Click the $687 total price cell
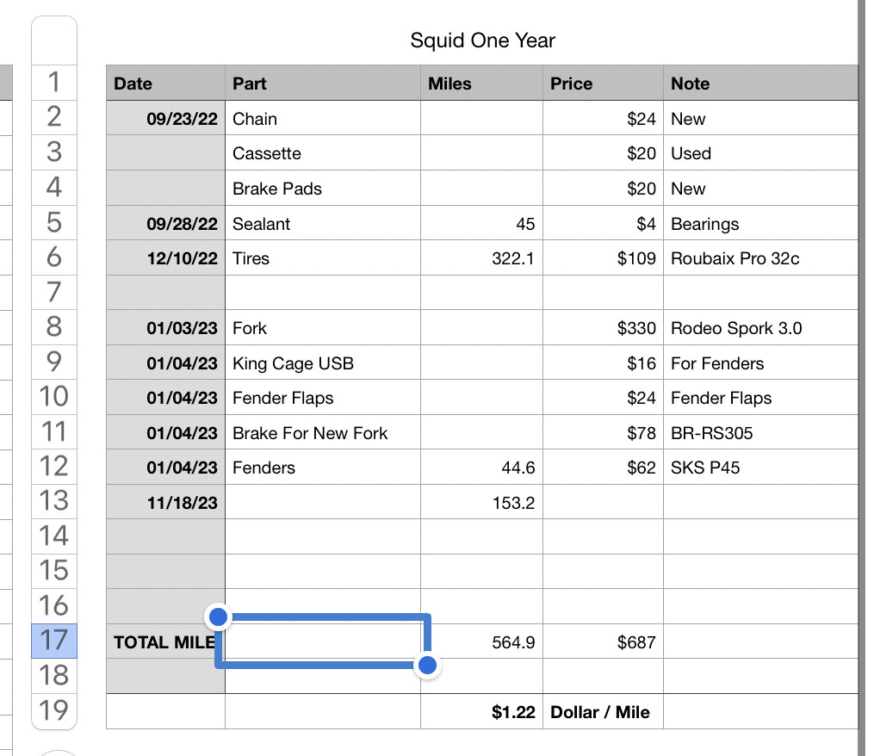 pos(603,641)
